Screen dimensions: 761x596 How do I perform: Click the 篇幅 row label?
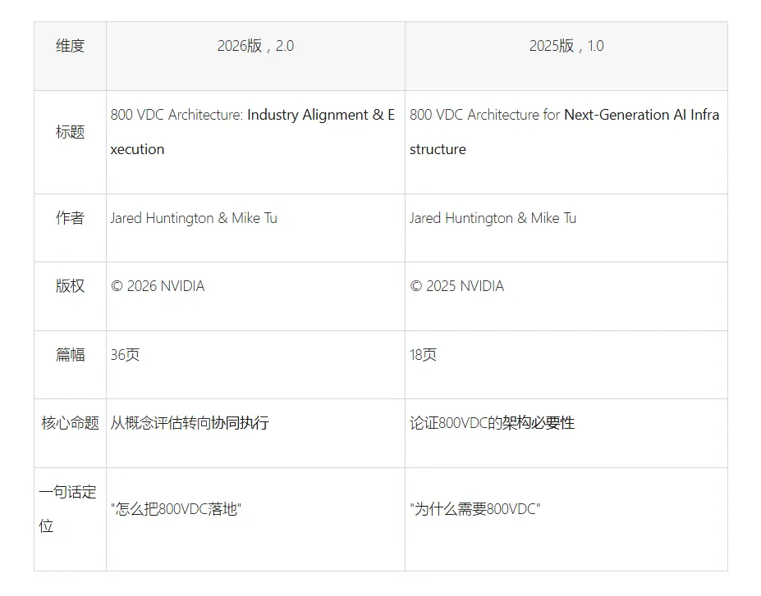70,355
